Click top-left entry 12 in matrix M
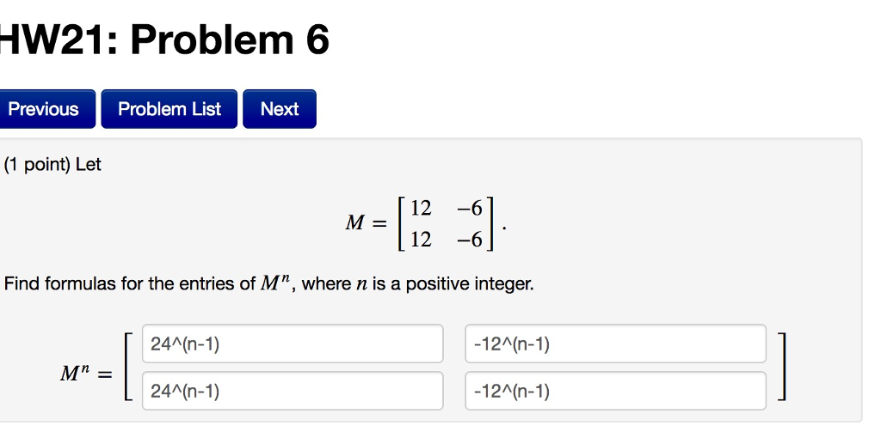 pos(421,208)
